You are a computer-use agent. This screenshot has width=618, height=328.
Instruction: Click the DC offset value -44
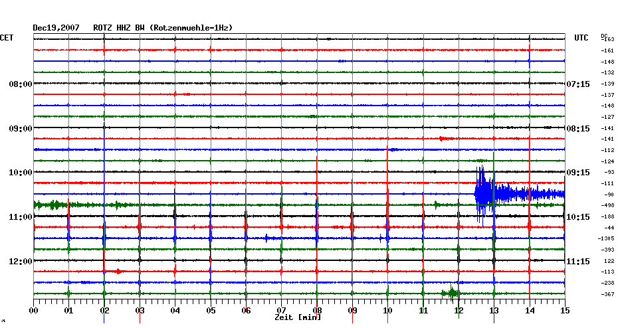pos(609,228)
